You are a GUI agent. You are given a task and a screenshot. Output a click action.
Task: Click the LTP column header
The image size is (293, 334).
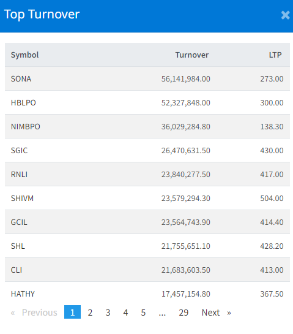pos(275,55)
